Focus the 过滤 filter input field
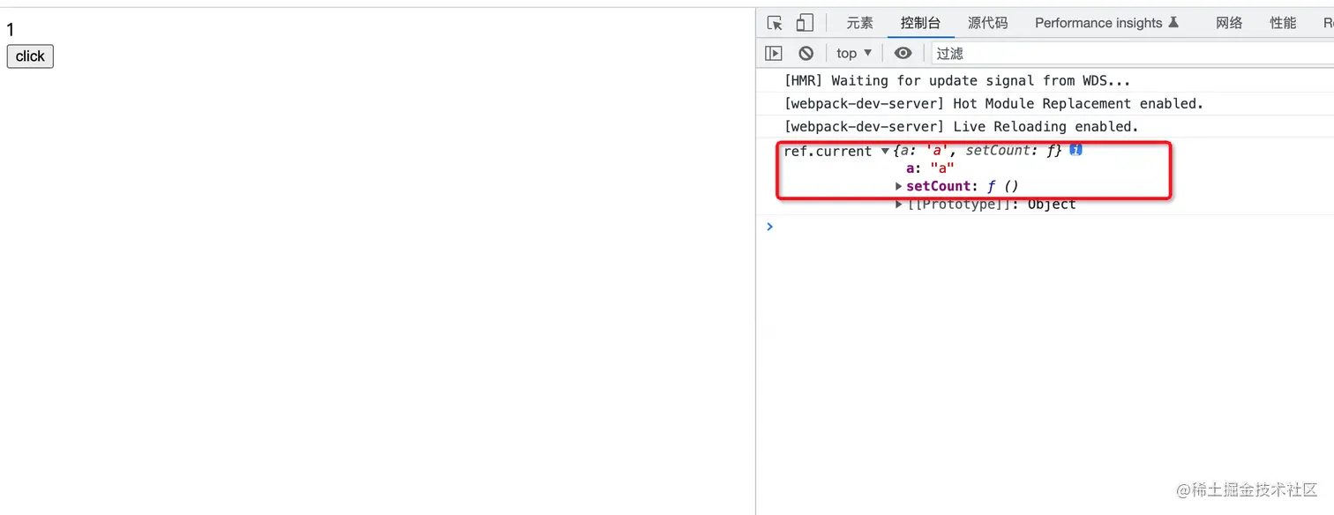The height and width of the screenshot is (515, 1334). point(1134,53)
